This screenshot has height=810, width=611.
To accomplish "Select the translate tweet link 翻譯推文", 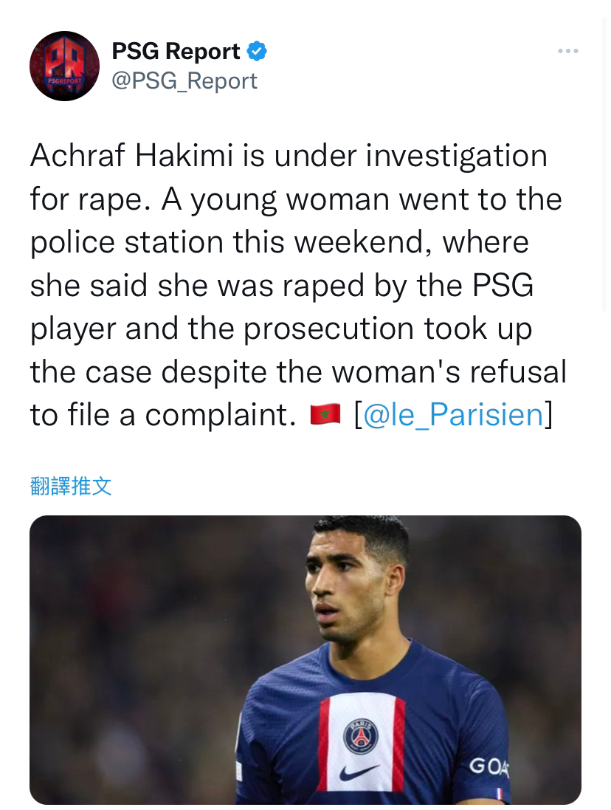I will [x=70, y=486].
